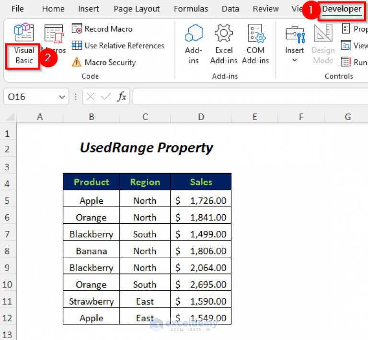Image resolution: width=368 pixels, height=340 pixels.
Task: Click the Cancel (X) formula button
Action: 91,97
